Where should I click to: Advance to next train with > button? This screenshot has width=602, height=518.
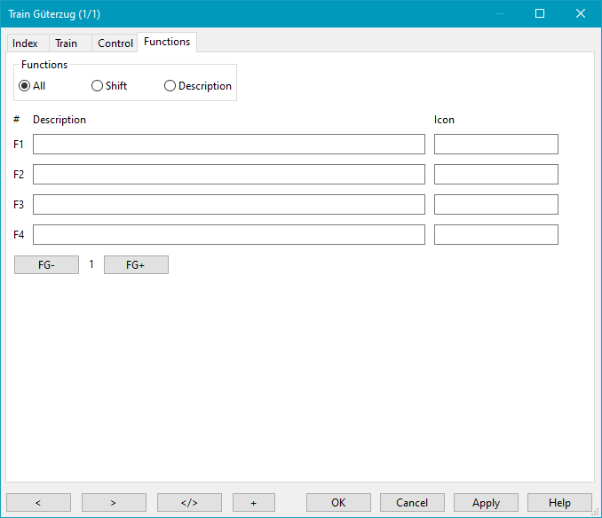coord(114,503)
